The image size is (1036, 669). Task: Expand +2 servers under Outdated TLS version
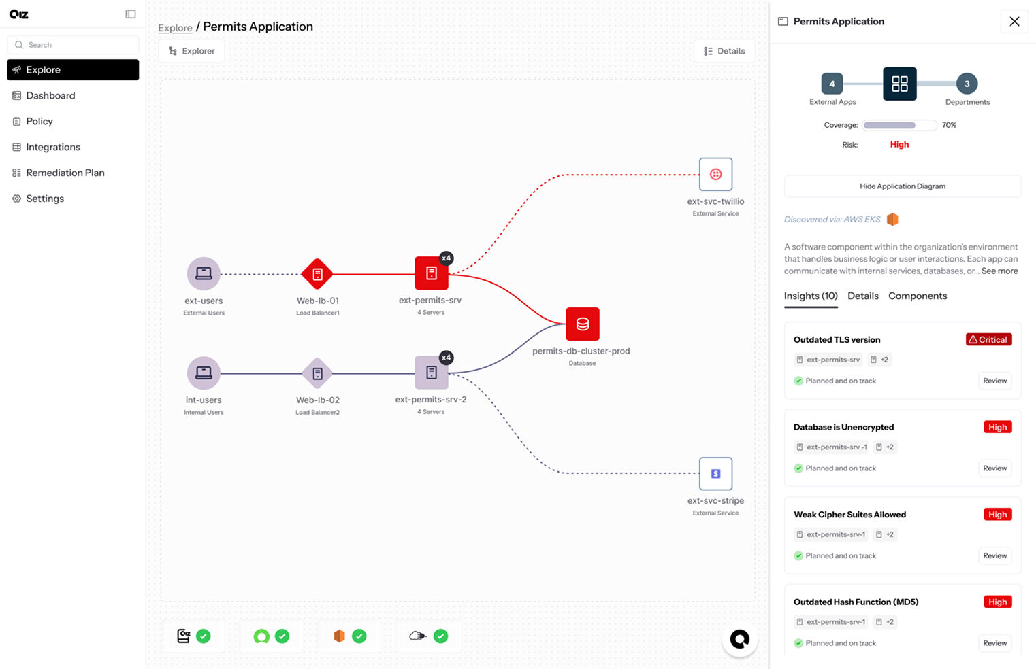tap(879, 360)
